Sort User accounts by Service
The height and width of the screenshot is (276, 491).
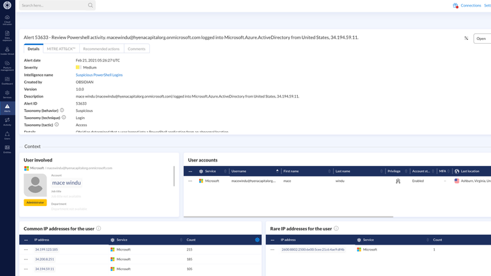point(225,171)
